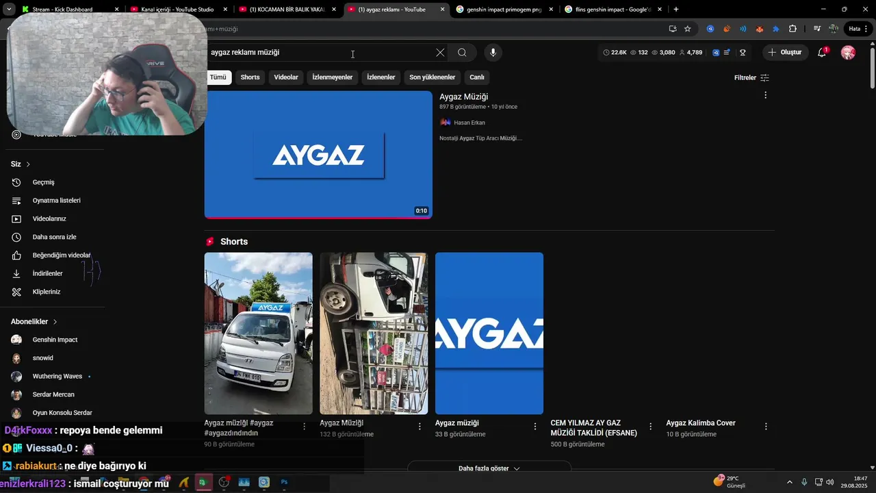This screenshot has width=876, height=493.
Task: Click the magnifier search button
Action: [462, 53]
